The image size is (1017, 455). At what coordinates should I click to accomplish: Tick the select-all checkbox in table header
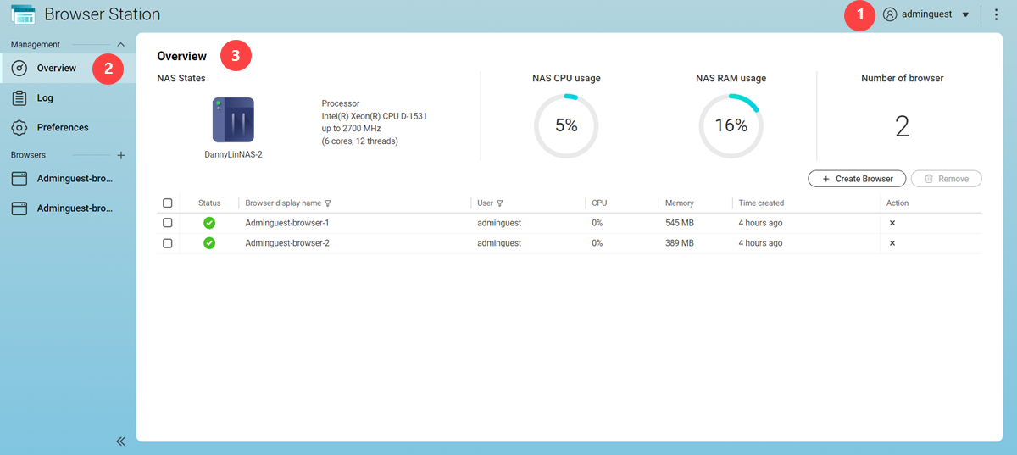168,203
